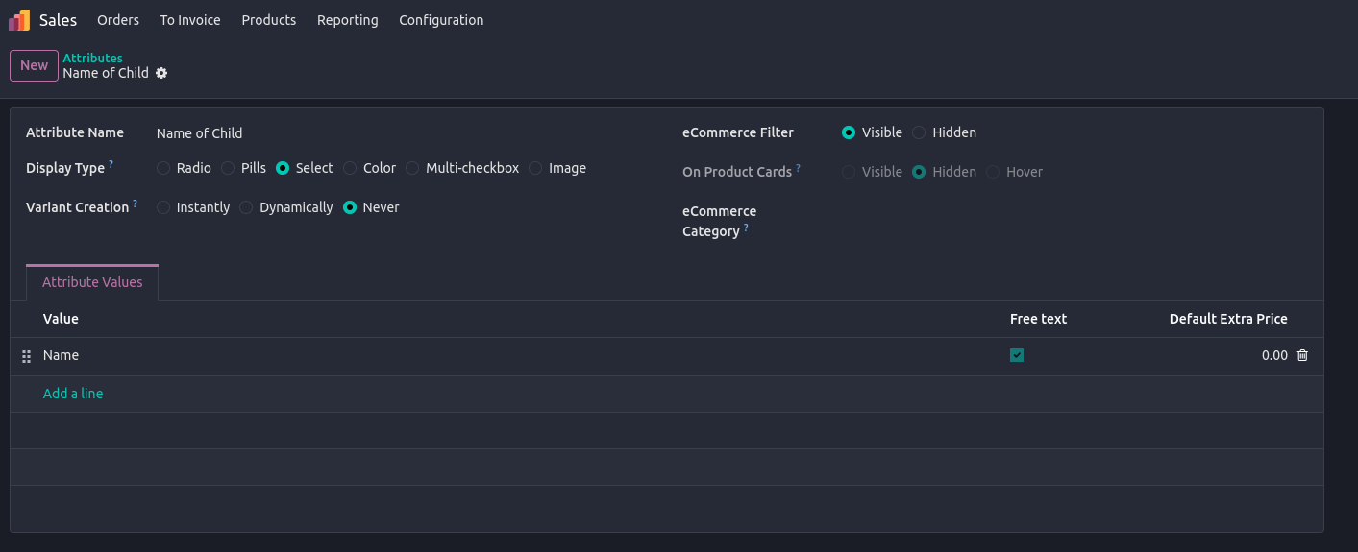The image size is (1358, 552).
Task: Set eCommerce Filter to Hidden
Action: (x=920, y=132)
